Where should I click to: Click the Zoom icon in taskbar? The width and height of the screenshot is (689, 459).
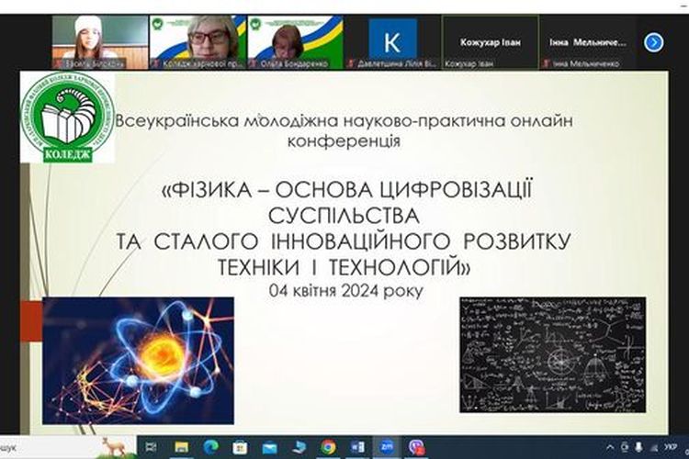coord(387,447)
